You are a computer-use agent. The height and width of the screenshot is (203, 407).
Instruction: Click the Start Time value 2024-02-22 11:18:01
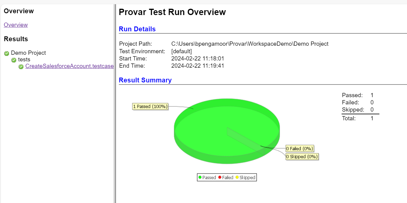(x=198, y=58)
